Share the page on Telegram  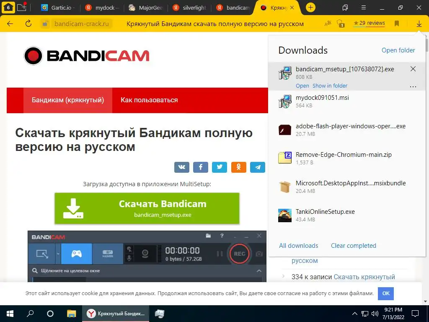tap(258, 167)
